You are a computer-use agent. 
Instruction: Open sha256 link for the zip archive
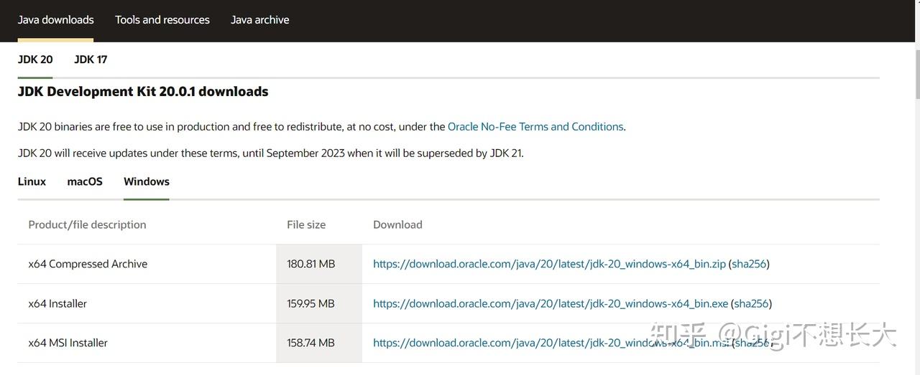(749, 264)
